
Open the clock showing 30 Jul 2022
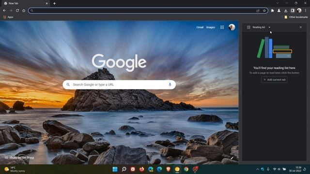295,169
